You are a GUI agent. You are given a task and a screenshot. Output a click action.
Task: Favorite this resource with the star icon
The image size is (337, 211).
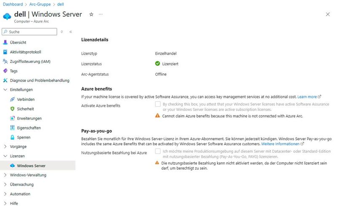click(91, 14)
